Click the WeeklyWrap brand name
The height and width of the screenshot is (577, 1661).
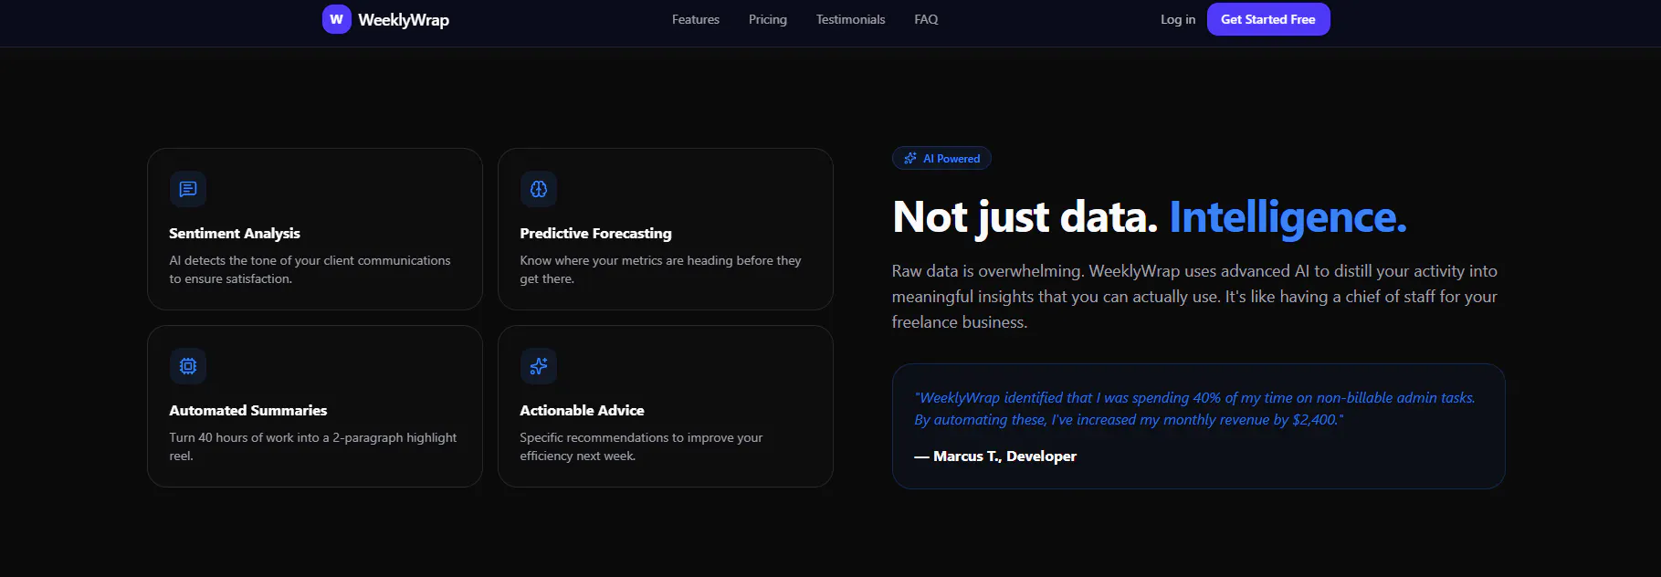tap(404, 19)
